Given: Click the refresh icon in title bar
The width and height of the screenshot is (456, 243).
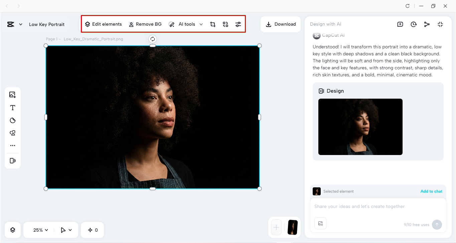Looking at the screenshot, I should 408,6.
